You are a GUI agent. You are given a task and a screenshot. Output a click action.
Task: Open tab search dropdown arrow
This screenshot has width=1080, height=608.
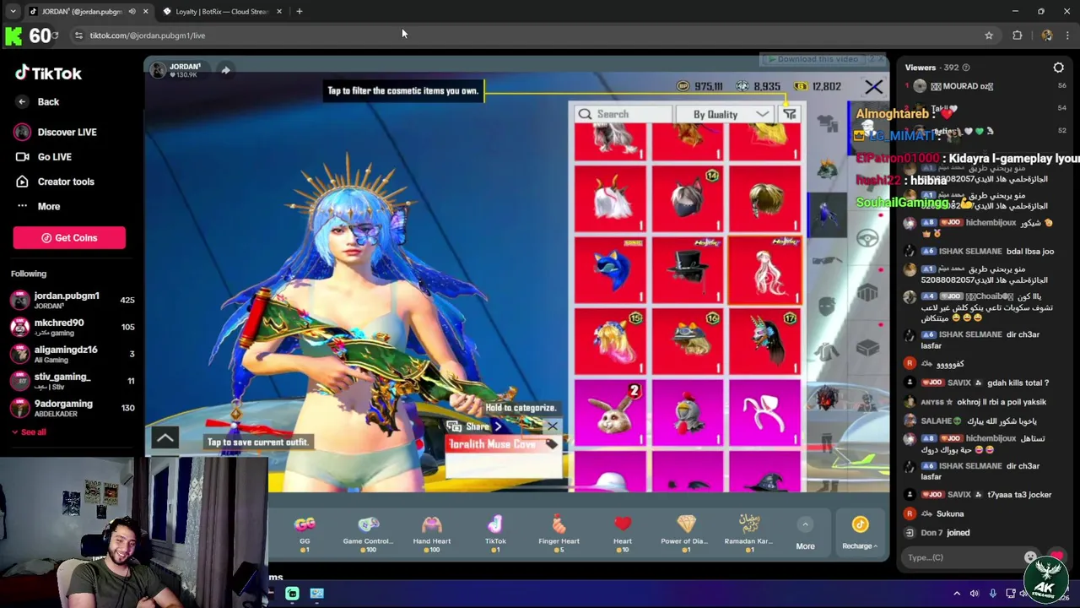13,12
